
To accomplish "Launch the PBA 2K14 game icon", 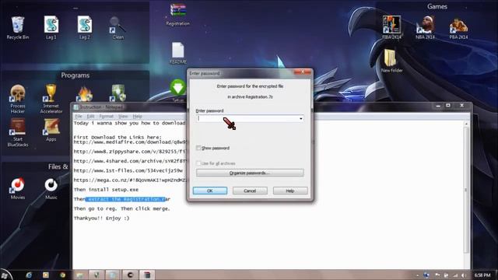I will 458,28.
